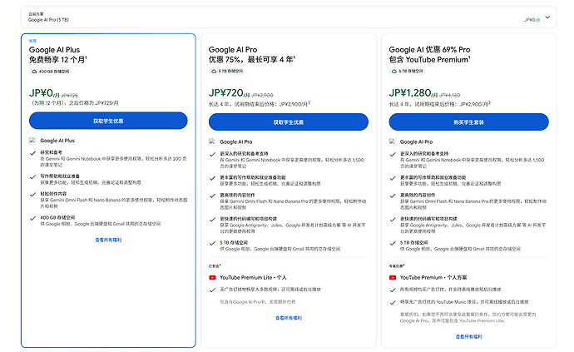
Task: Click the JP¥0/月 price in the current plan bar
Action: (x=532, y=20)
